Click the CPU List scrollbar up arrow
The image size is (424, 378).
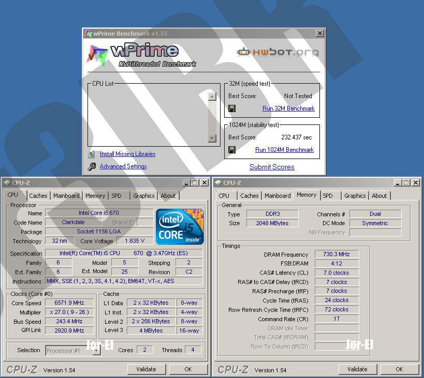coord(212,97)
